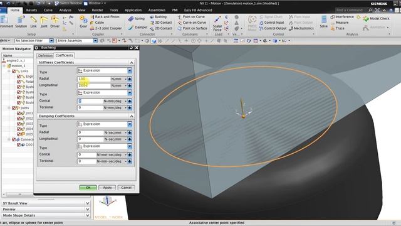Viewport: 401px width, 226px height.
Task: Toggle the Links group checkbox
Action: click(x=14, y=71)
